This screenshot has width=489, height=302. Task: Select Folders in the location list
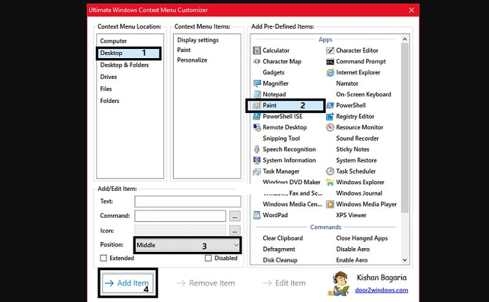[110, 101]
